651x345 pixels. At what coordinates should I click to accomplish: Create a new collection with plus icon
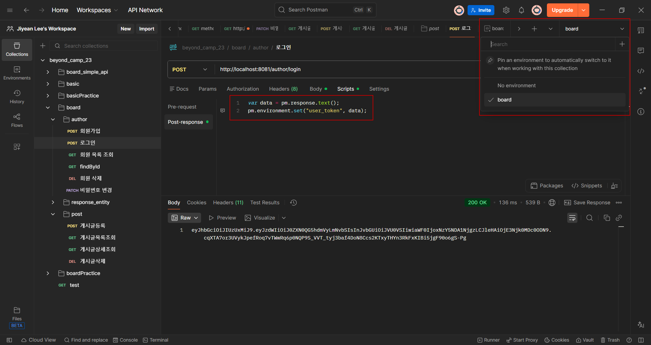(x=43, y=46)
